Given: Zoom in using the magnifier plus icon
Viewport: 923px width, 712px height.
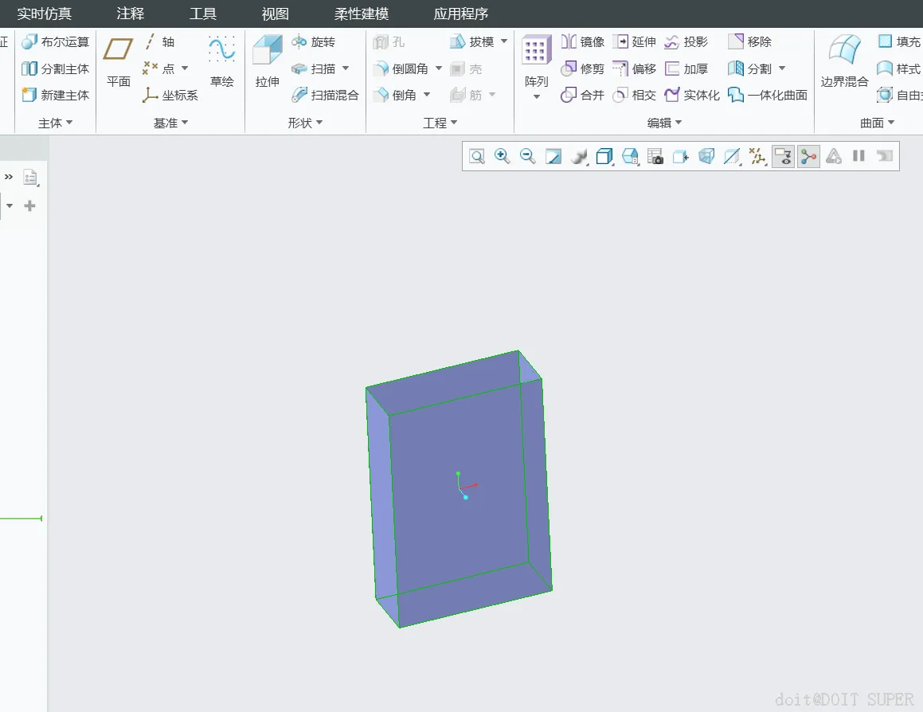Looking at the screenshot, I should click(503, 156).
